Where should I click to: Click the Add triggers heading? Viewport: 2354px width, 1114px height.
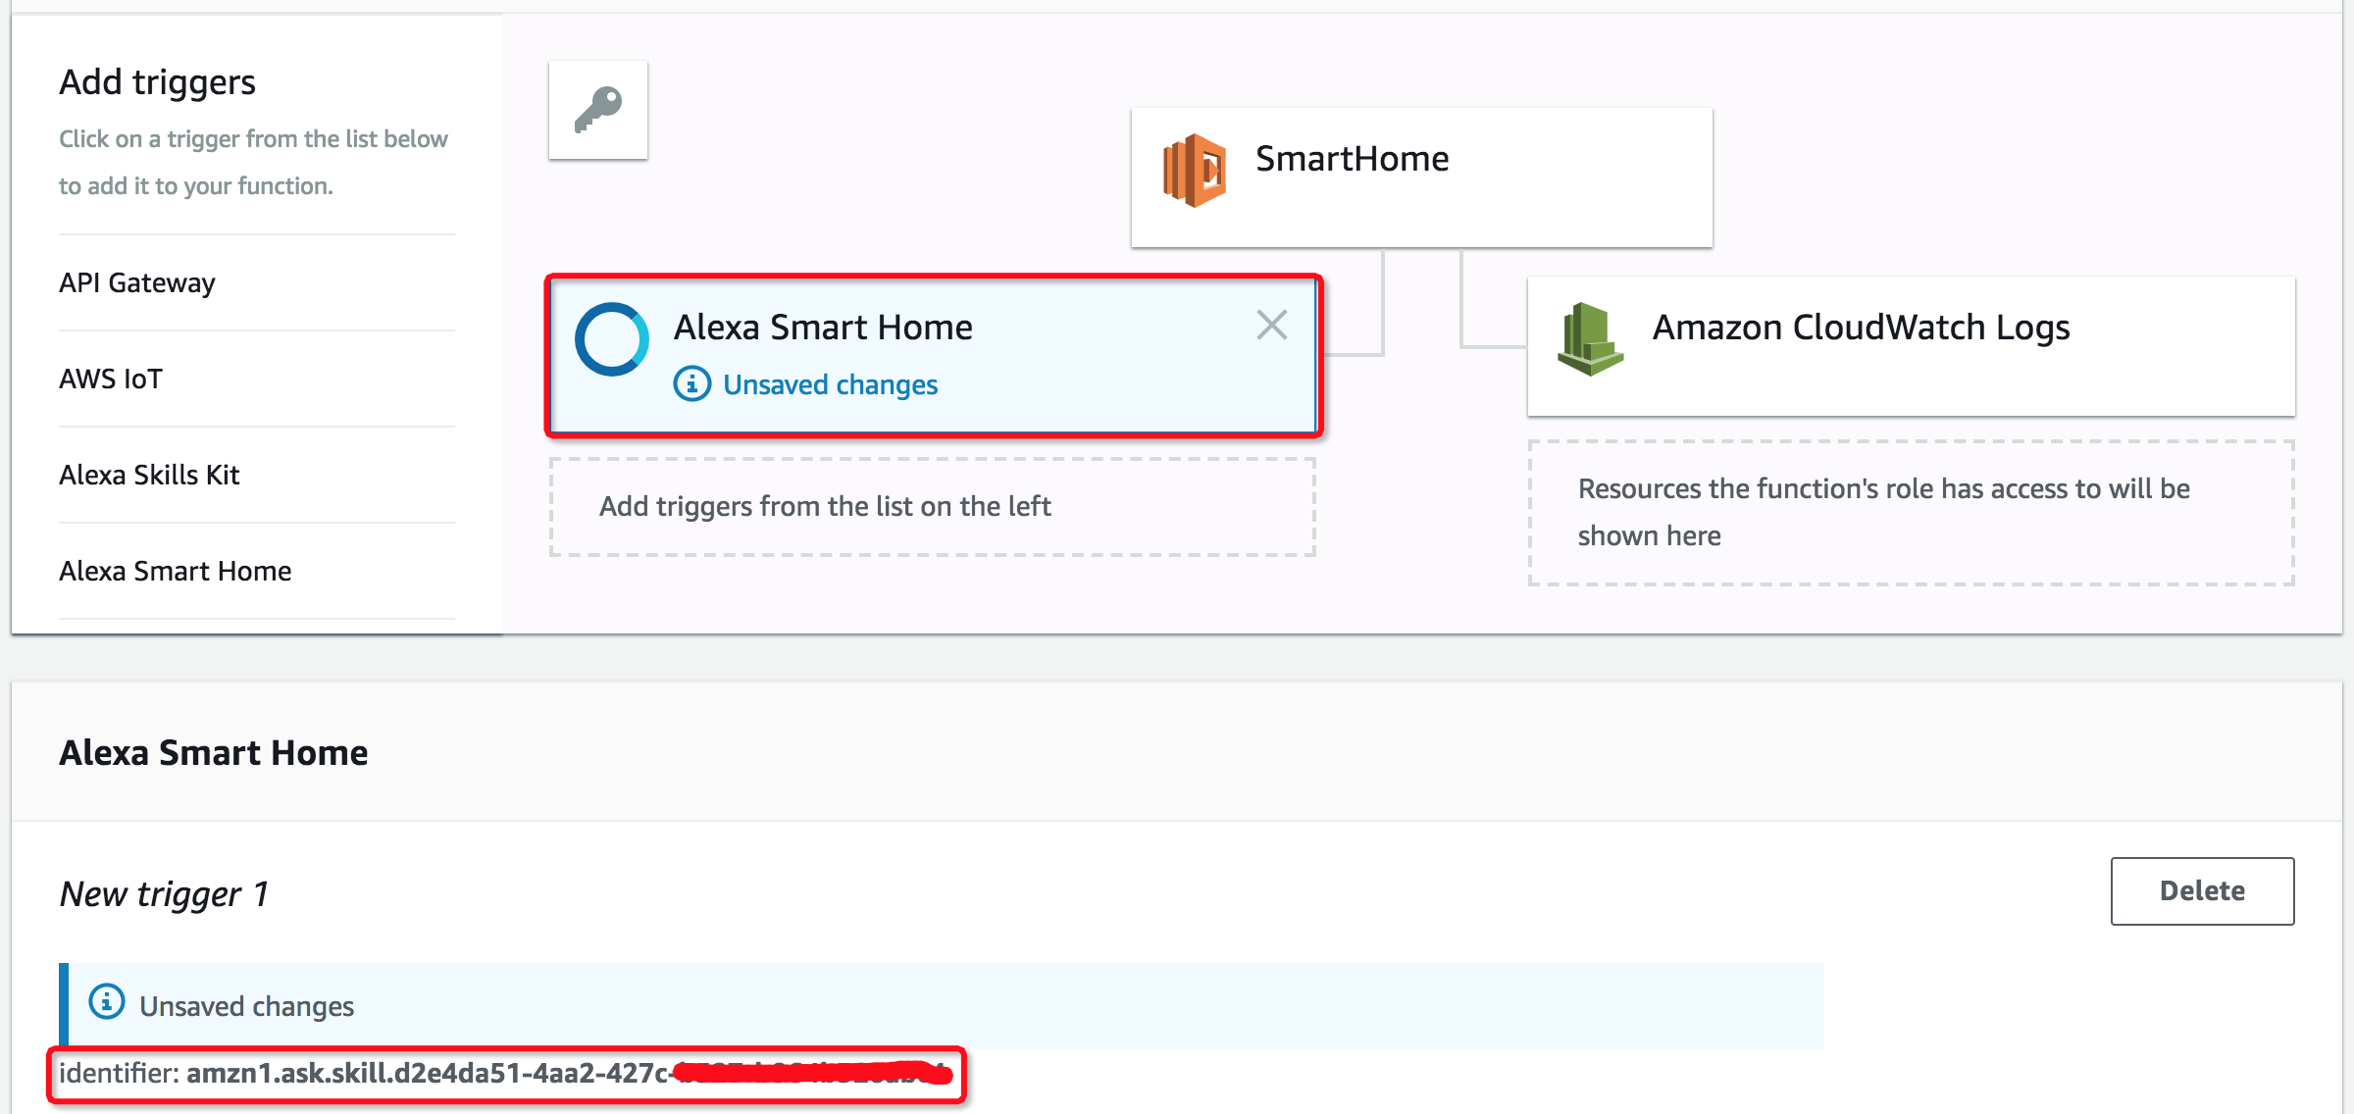click(x=157, y=82)
